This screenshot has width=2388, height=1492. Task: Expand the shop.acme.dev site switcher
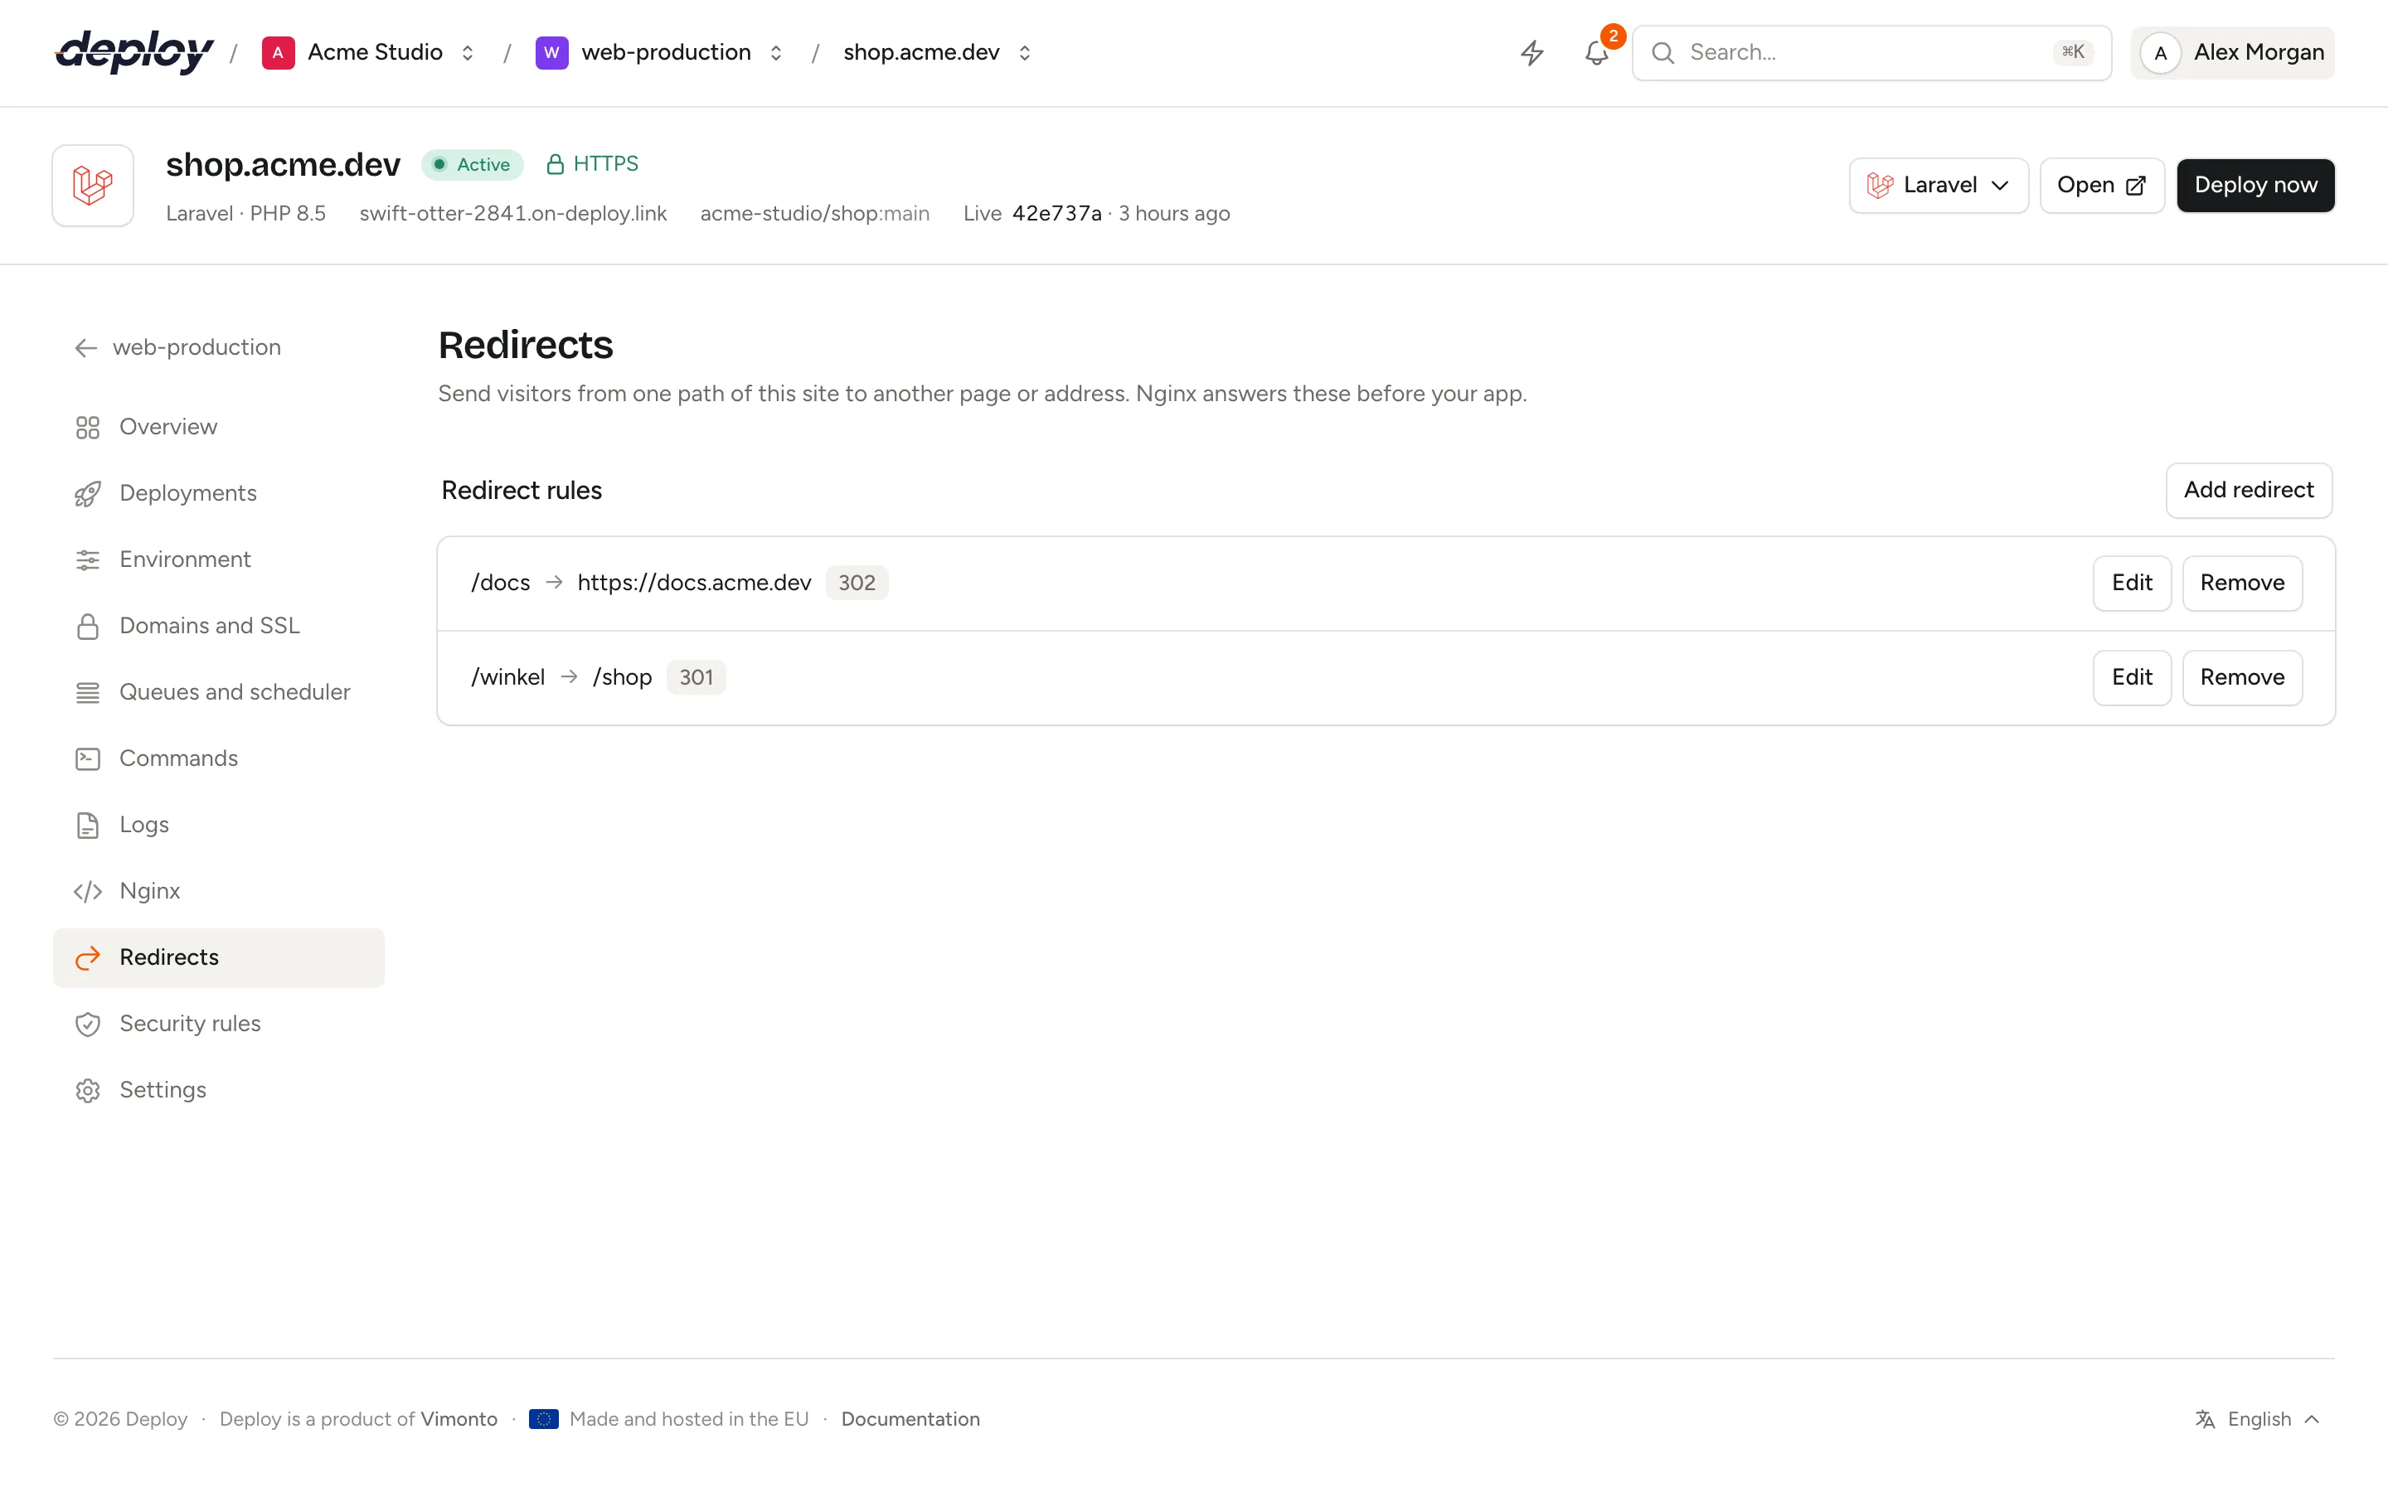1024,52
